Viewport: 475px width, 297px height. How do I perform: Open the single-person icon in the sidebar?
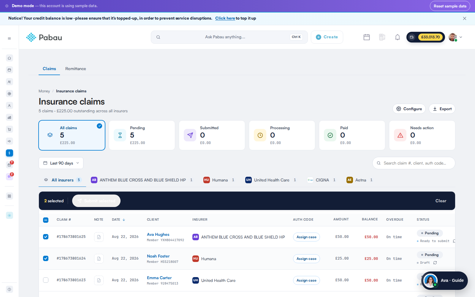(x=9, y=105)
